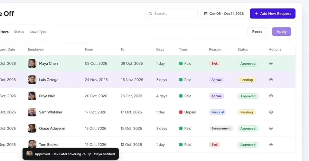
Task: Click Add New Request button
Action: click(x=273, y=13)
